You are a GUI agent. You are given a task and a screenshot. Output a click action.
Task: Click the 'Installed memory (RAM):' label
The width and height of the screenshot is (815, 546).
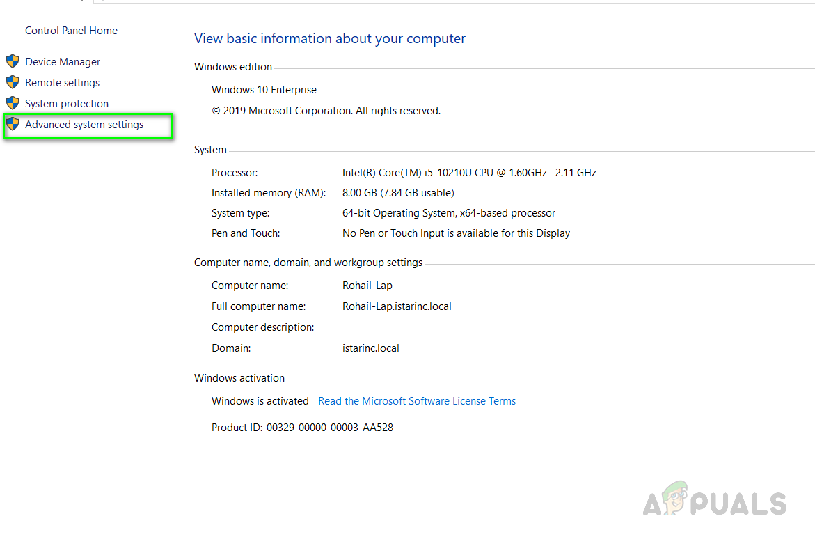(268, 193)
